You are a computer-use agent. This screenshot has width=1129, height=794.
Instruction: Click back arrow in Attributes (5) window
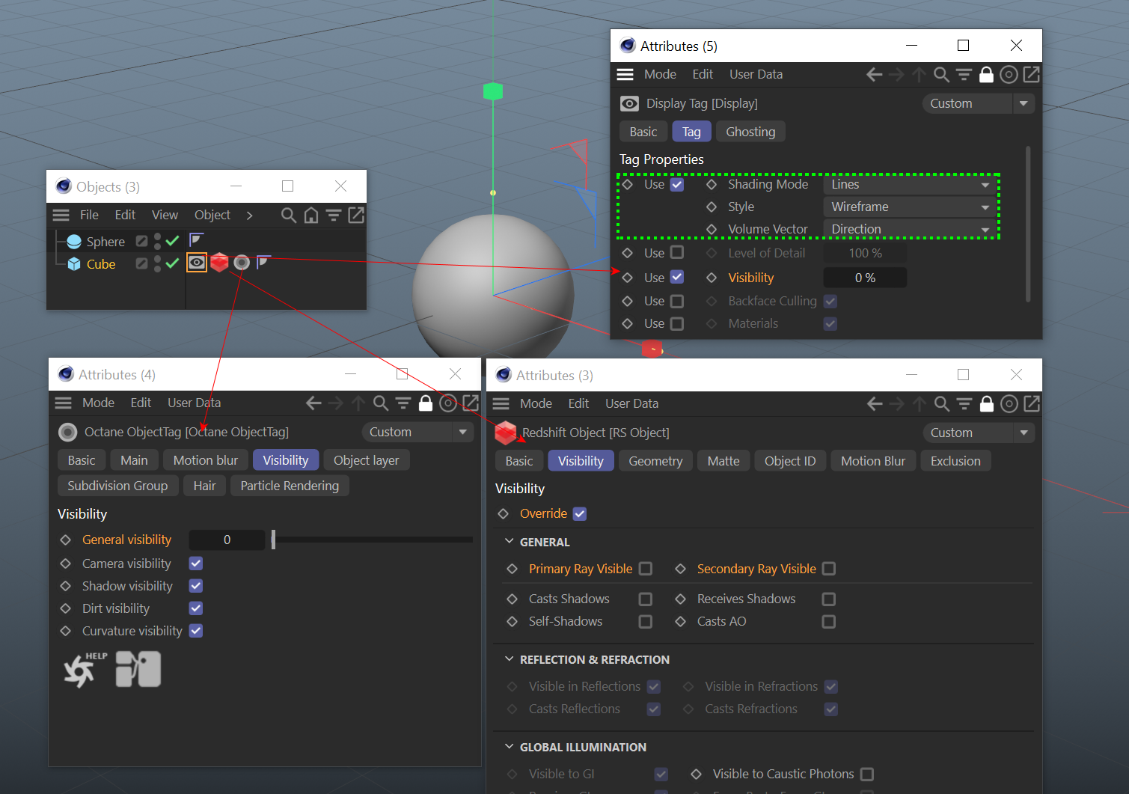pyautogui.click(x=874, y=74)
